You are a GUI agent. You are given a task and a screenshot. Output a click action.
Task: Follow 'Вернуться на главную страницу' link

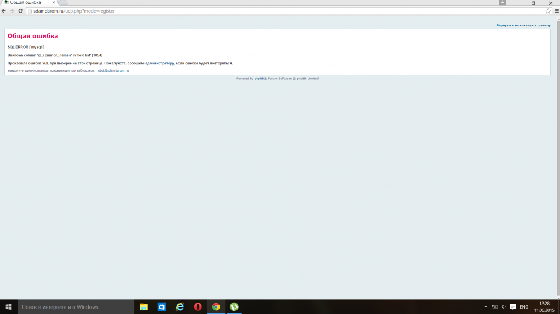(x=523, y=25)
